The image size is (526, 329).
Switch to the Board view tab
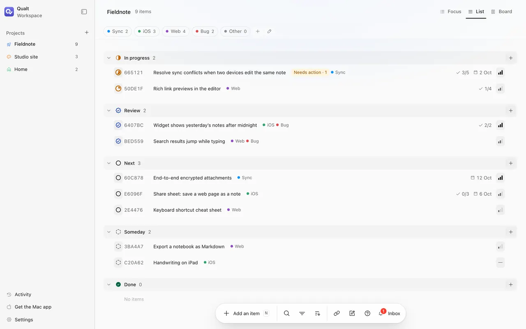501,12
